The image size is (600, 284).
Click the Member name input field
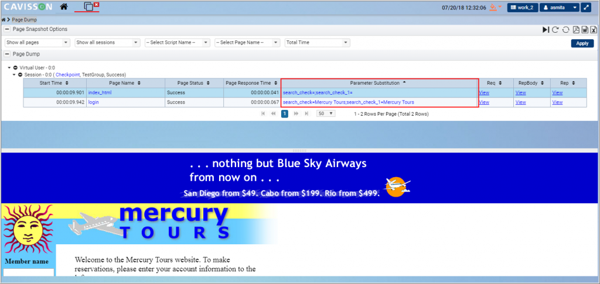click(29, 272)
